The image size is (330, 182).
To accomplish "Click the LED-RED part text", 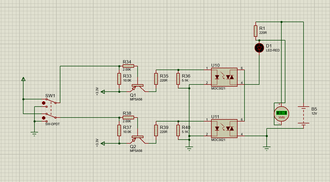I will click(x=273, y=50).
